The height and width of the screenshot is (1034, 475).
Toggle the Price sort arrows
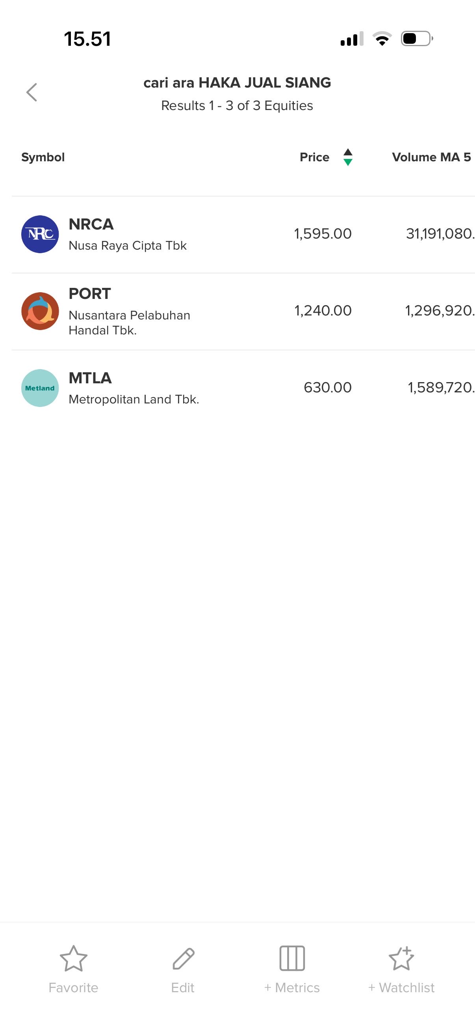pos(348,157)
